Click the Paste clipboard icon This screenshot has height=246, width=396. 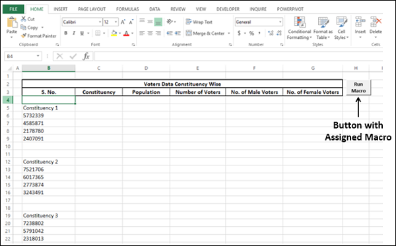(x=12, y=22)
